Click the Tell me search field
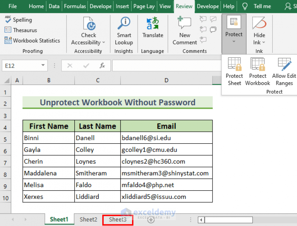This screenshot has height=226, width=297. (x=262, y=6)
